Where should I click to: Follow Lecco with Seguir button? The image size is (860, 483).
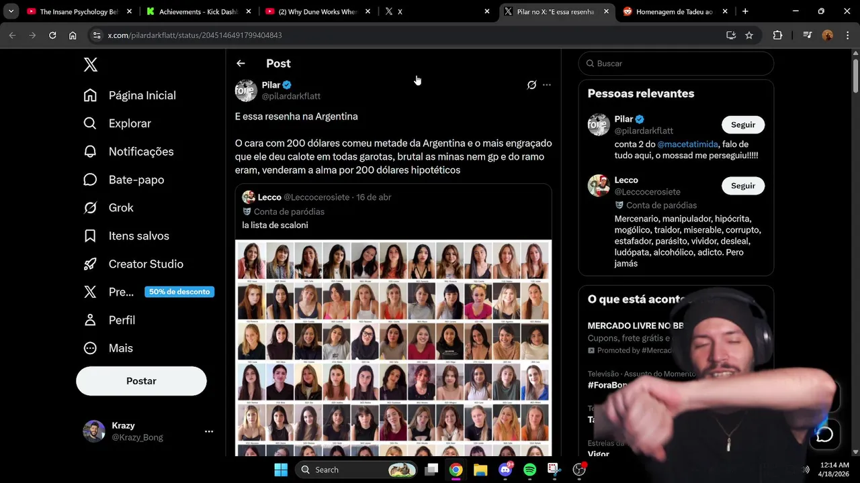click(x=743, y=186)
